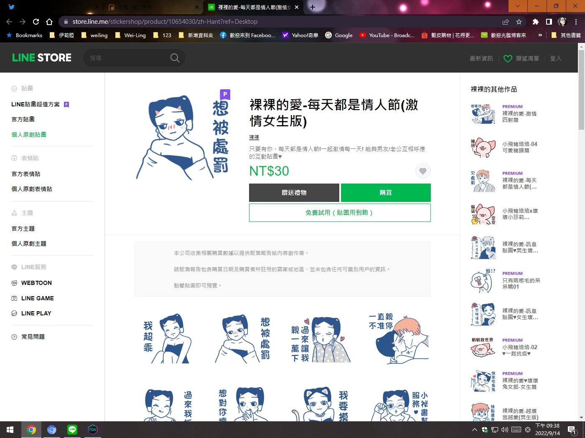Viewport: 585px width, 438px height.
Task: Open the Windows notification center icon
Action: [572, 430]
